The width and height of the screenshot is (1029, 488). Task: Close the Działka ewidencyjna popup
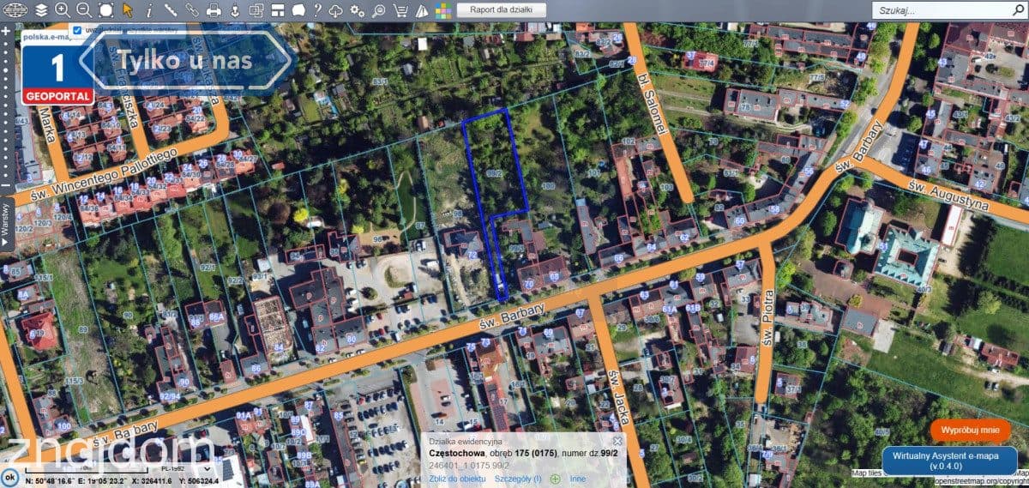pyautogui.click(x=617, y=441)
